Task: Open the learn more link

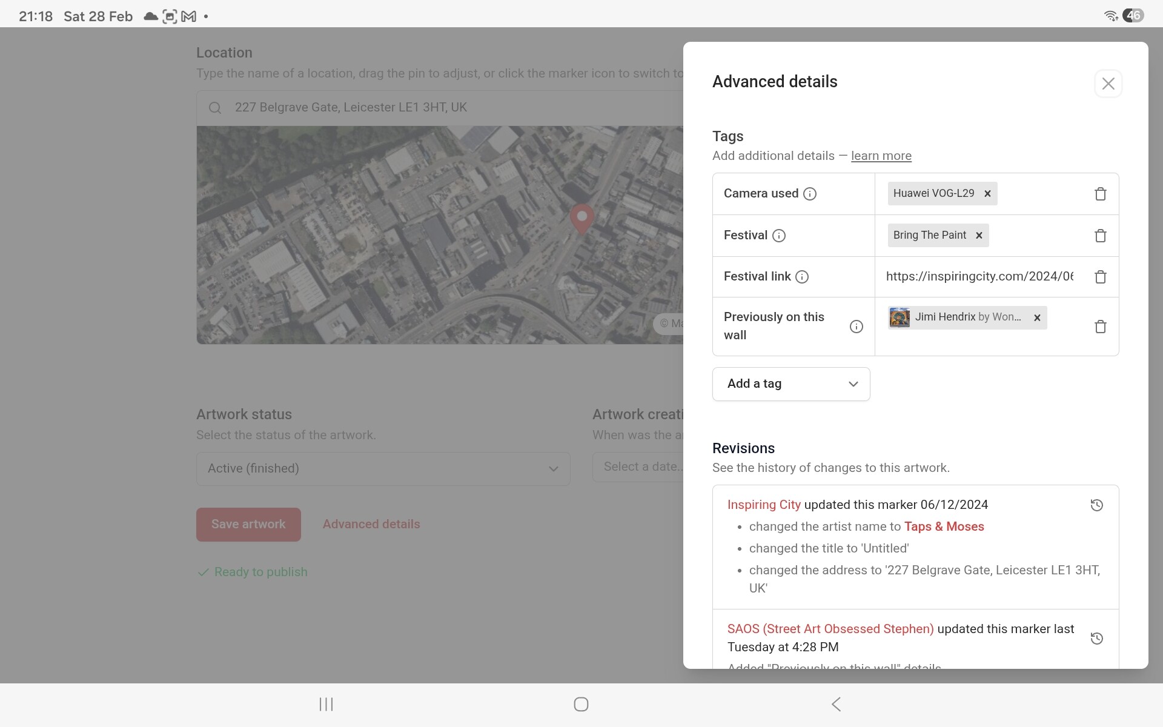Action: [881, 156]
